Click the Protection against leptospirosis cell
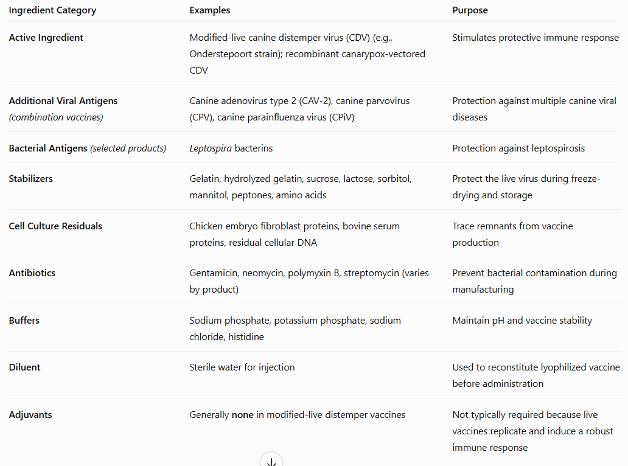The image size is (628, 466). coord(518,148)
